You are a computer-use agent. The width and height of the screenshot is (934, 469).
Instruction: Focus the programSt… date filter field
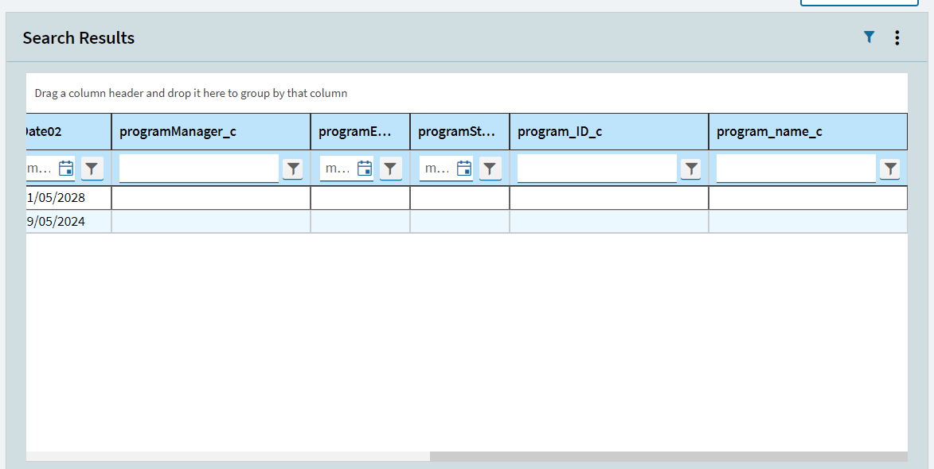click(437, 169)
